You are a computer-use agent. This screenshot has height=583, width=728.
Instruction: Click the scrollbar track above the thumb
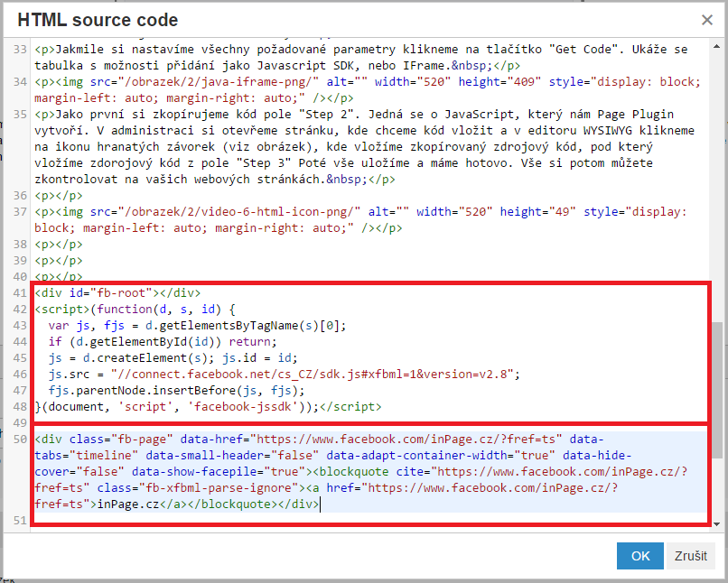[719, 180]
